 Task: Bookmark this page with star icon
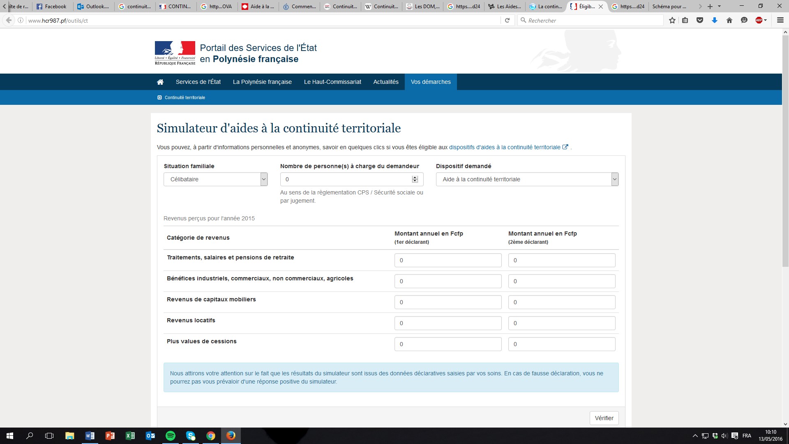click(672, 20)
